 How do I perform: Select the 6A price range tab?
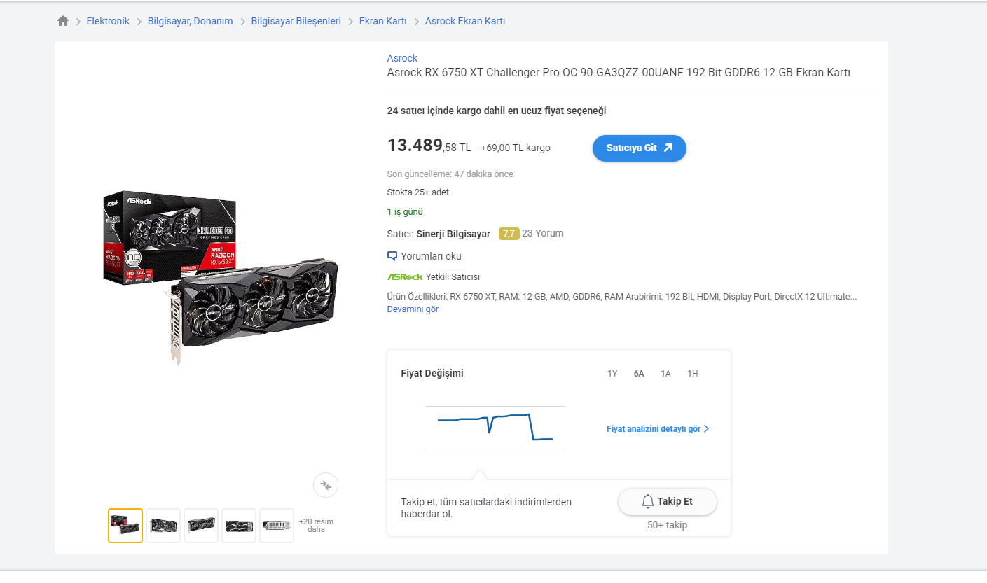point(639,374)
